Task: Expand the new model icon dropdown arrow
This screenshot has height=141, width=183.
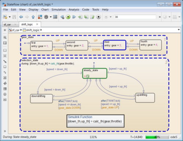Action: pyautogui.click(x=10, y=17)
